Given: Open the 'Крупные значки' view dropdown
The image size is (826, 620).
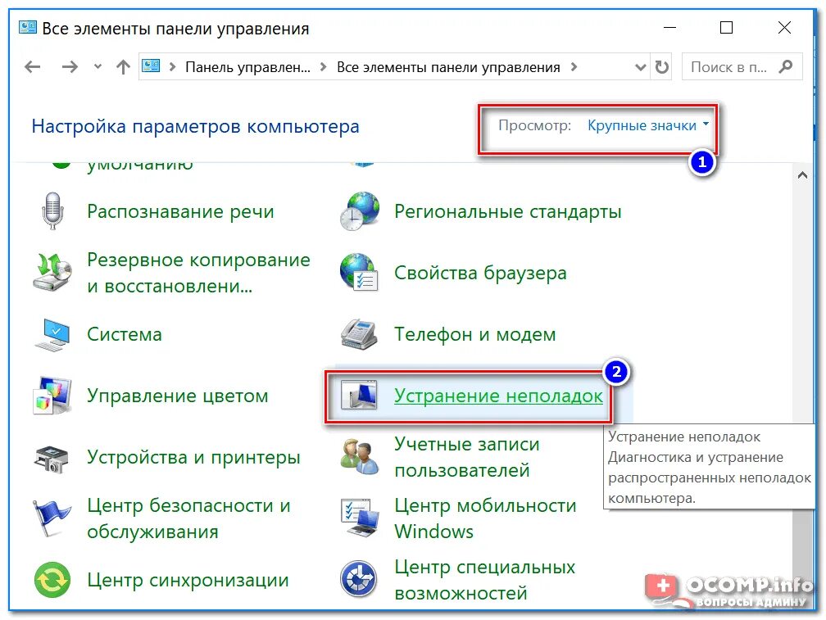Looking at the screenshot, I should (x=648, y=125).
